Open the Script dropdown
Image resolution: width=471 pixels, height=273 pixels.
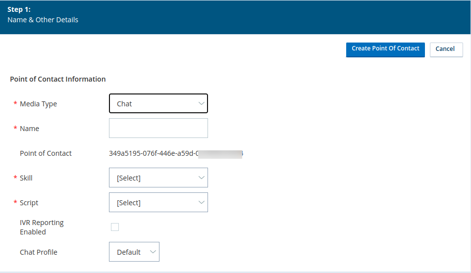tap(158, 202)
